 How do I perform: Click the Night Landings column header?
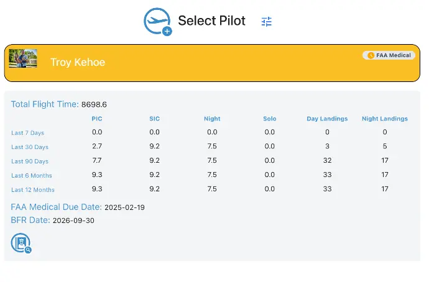[x=385, y=119]
